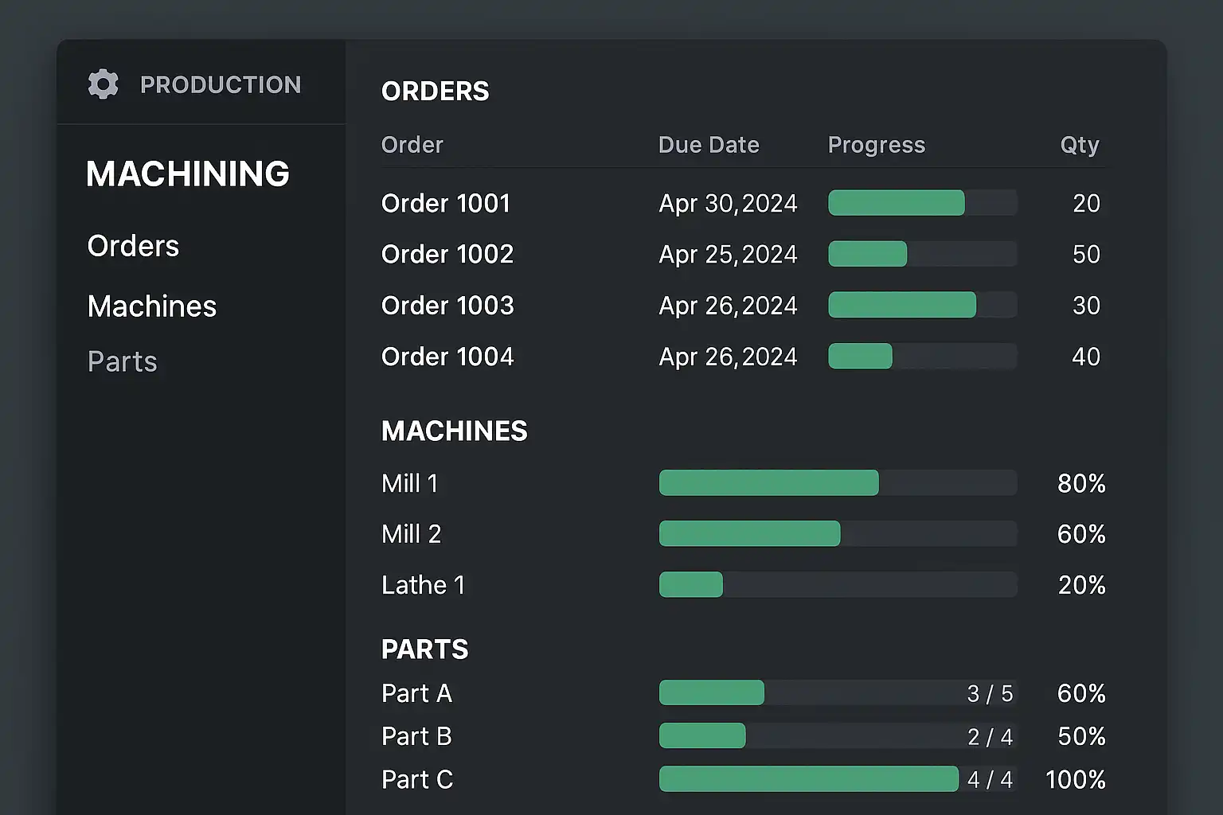Click the Part A progress bar

(x=838, y=693)
